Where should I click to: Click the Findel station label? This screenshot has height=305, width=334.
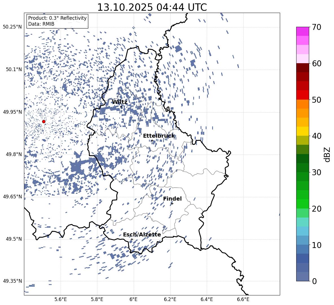pyautogui.click(x=172, y=199)
